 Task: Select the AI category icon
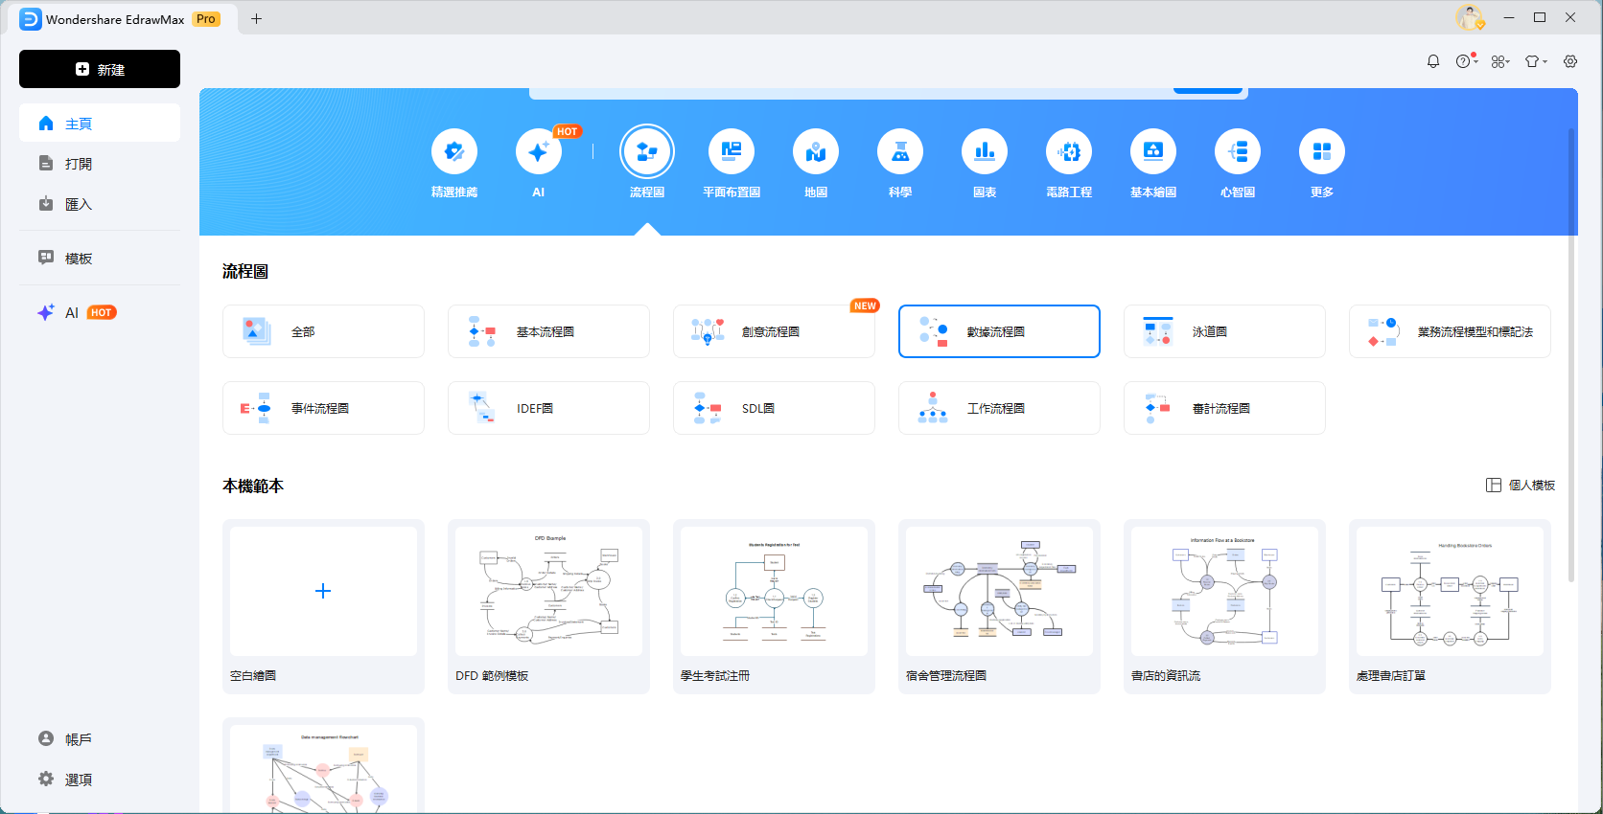click(x=538, y=152)
